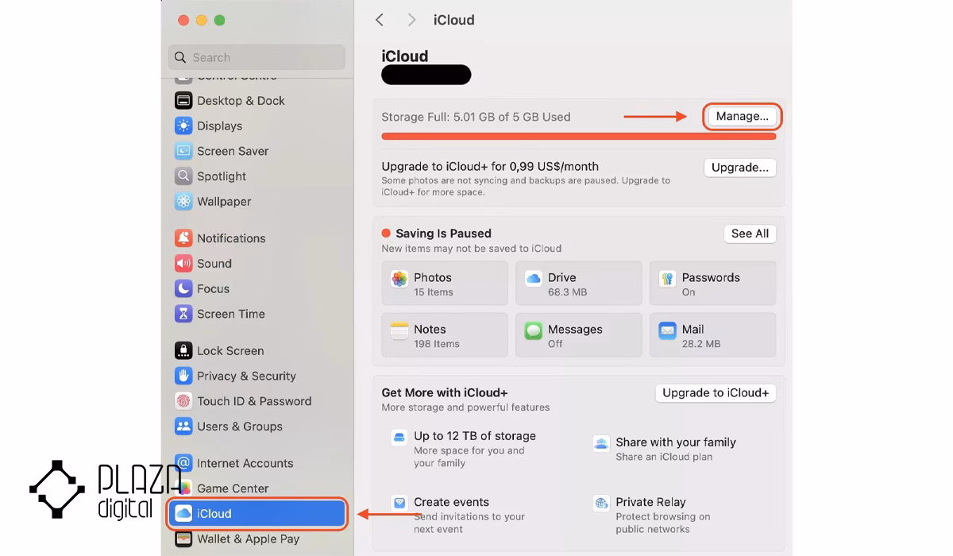Go back with the left chevron
The image size is (953, 556).
point(380,20)
